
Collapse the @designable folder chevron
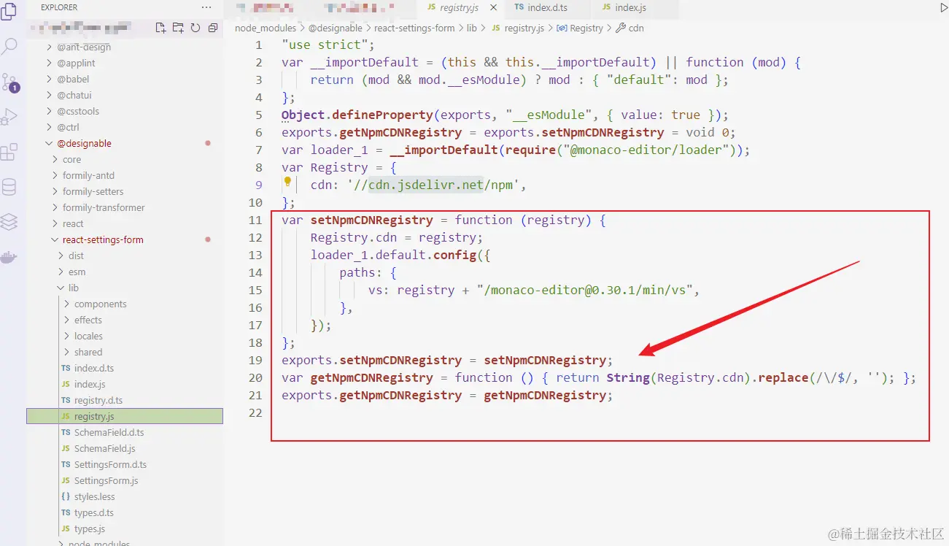point(50,143)
